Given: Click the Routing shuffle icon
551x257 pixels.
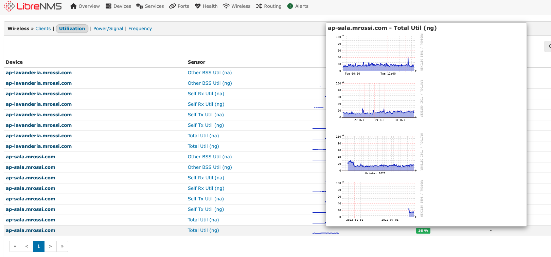Looking at the screenshot, I should coord(259,6).
